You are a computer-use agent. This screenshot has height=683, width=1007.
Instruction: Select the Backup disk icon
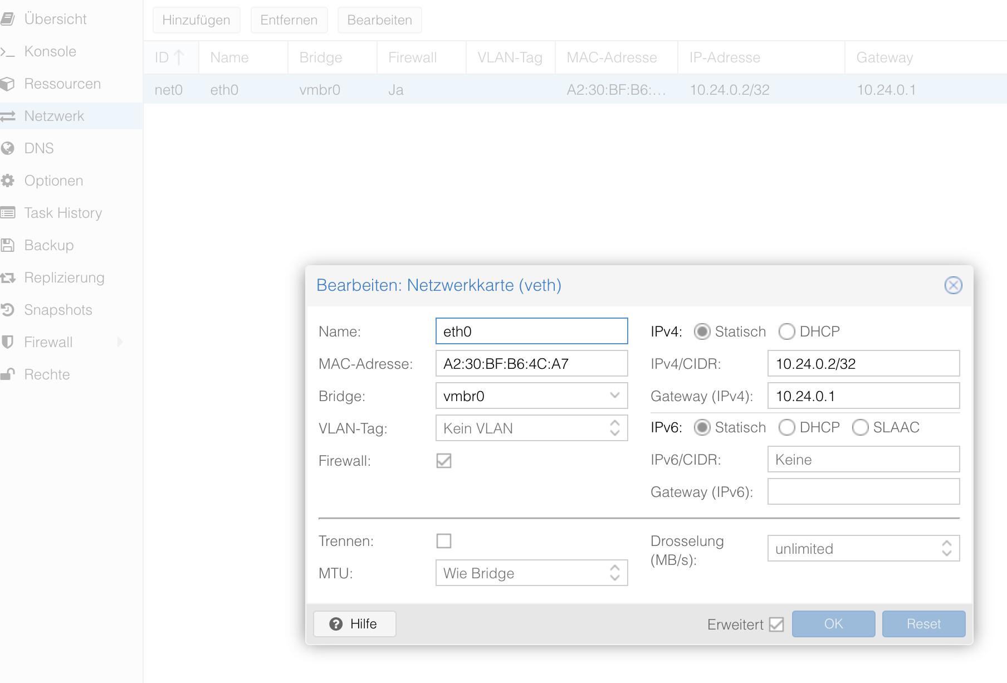pyautogui.click(x=8, y=245)
